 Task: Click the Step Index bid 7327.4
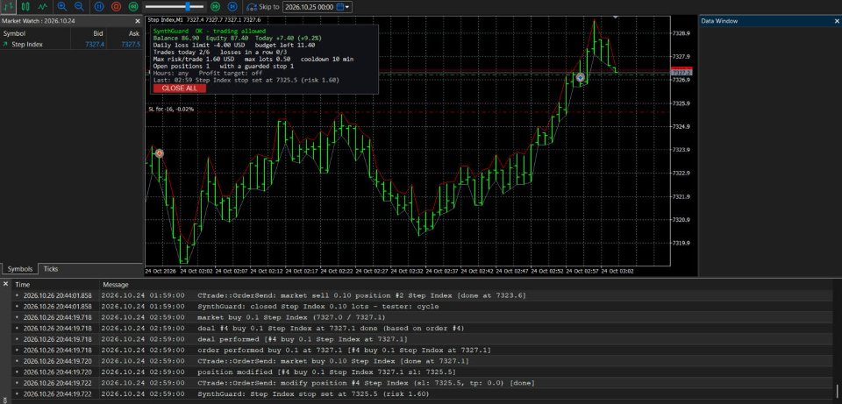pos(95,45)
